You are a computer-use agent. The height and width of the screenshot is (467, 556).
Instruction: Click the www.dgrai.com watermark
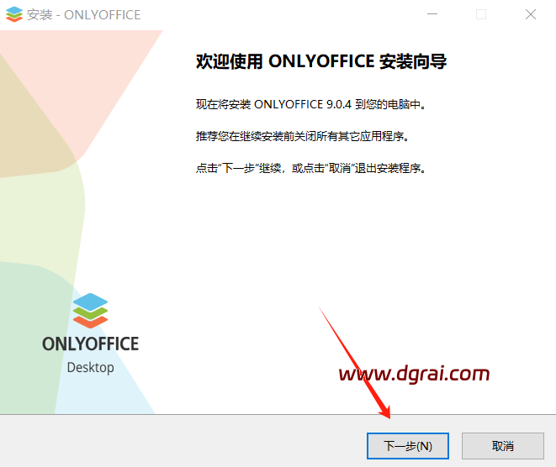point(413,373)
